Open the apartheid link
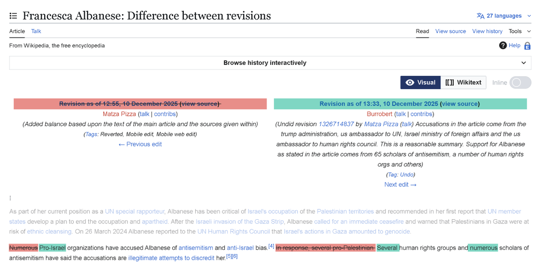This screenshot has width=546, height=266. coord(155,222)
